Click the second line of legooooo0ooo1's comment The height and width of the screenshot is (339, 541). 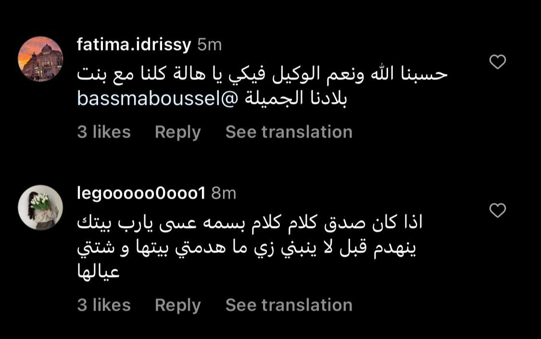click(x=245, y=250)
